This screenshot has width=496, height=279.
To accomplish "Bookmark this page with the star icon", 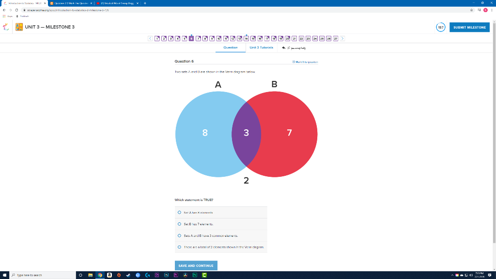I will pos(471,10).
